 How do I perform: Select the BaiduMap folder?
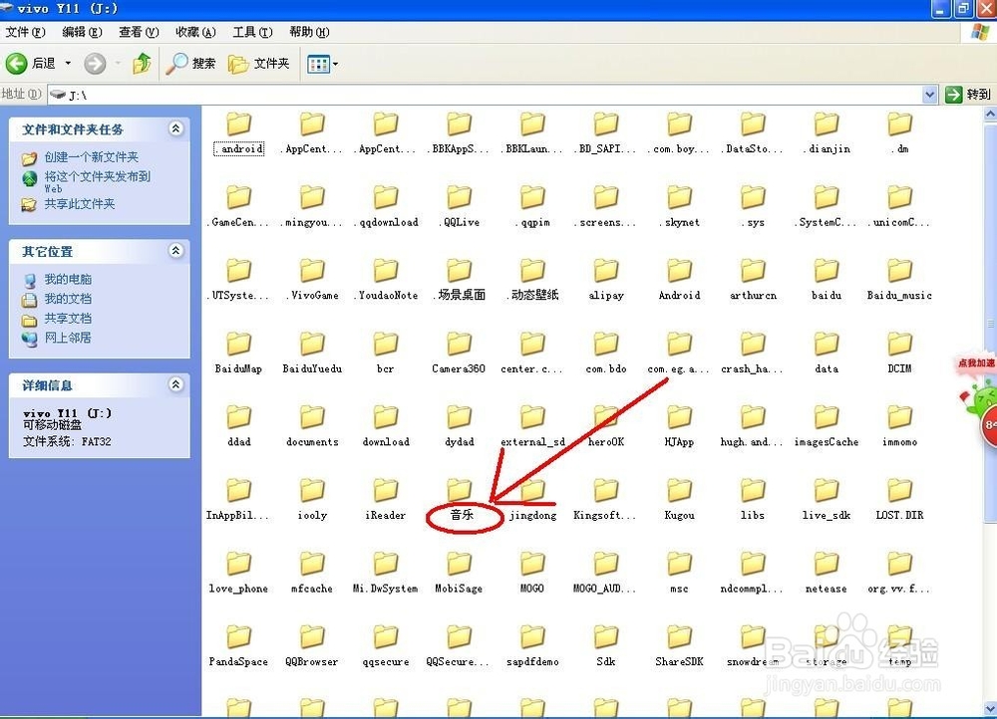pyautogui.click(x=239, y=355)
